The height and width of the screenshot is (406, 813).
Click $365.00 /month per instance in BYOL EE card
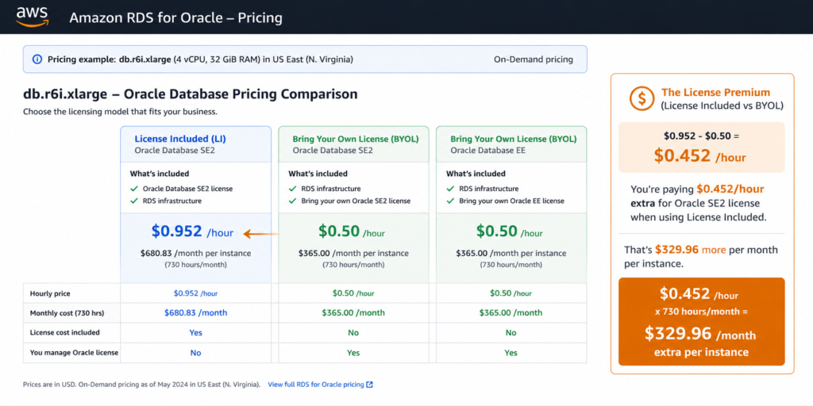511,254
